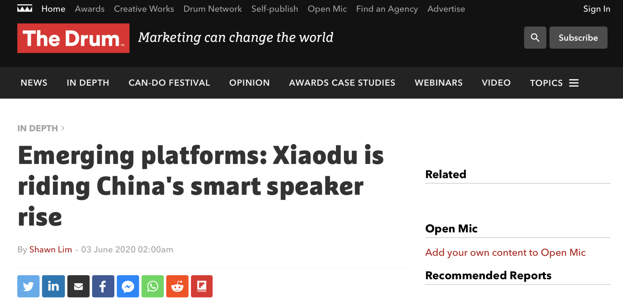Click The Drum red logo

(x=73, y=38)
